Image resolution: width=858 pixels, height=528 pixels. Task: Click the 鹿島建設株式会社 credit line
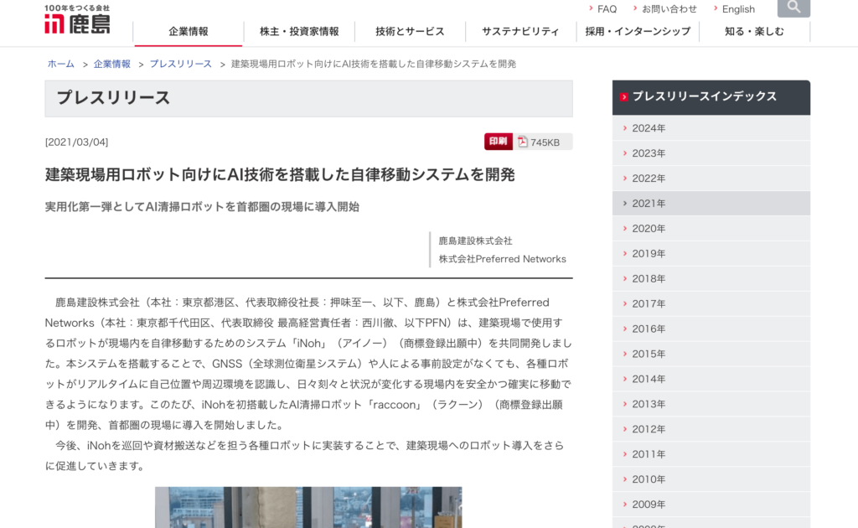coord(475,241)
